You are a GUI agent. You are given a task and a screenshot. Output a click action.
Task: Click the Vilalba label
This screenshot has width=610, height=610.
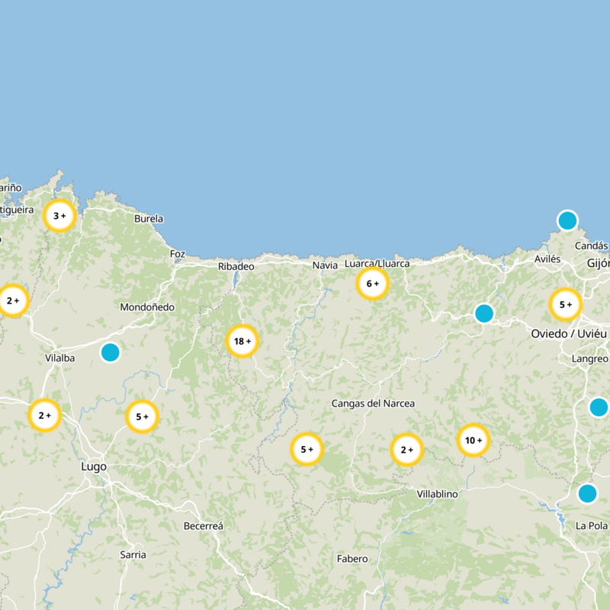click(x=60, y=358)
